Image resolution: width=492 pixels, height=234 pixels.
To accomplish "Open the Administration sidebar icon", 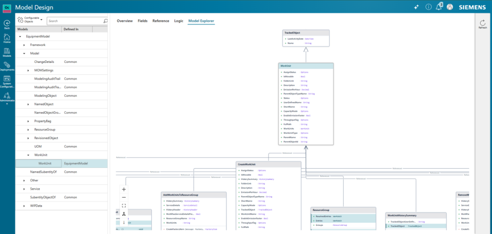I will click(x=7, y=98).
